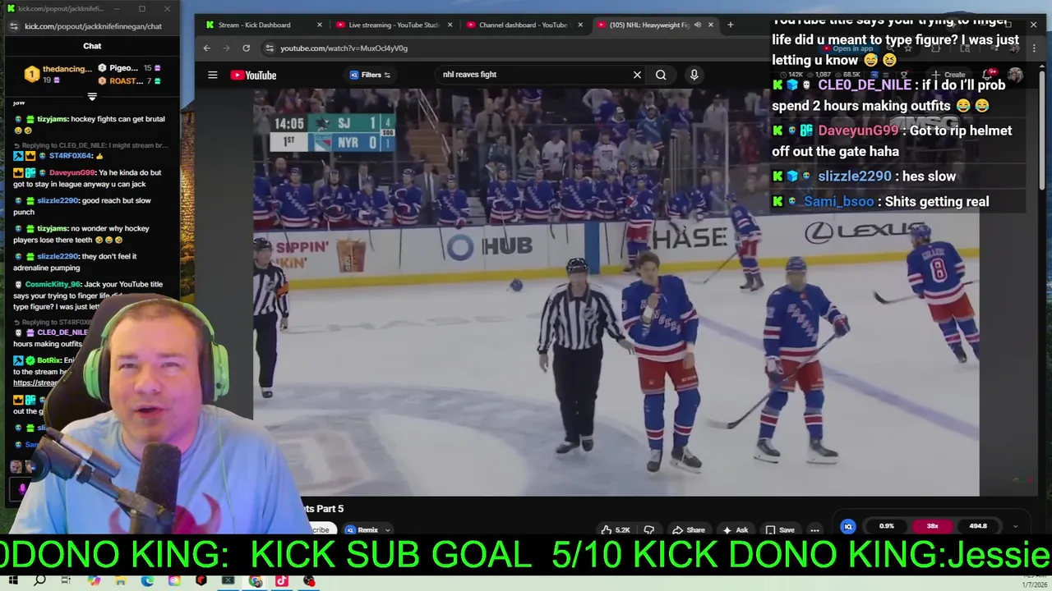
Task: Share the YouTube video
Action: 689,529
